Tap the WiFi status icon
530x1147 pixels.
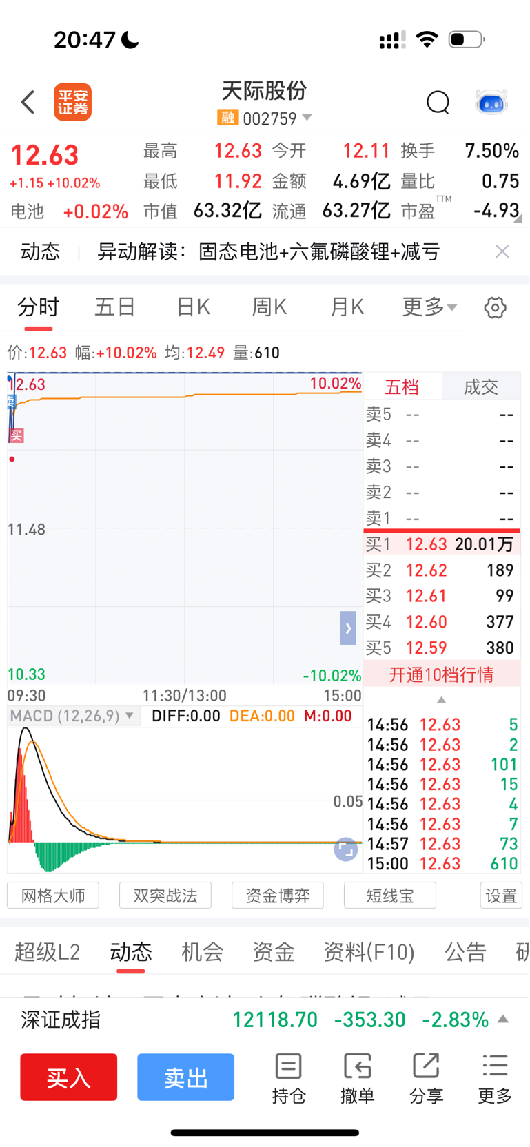point(427,39)
